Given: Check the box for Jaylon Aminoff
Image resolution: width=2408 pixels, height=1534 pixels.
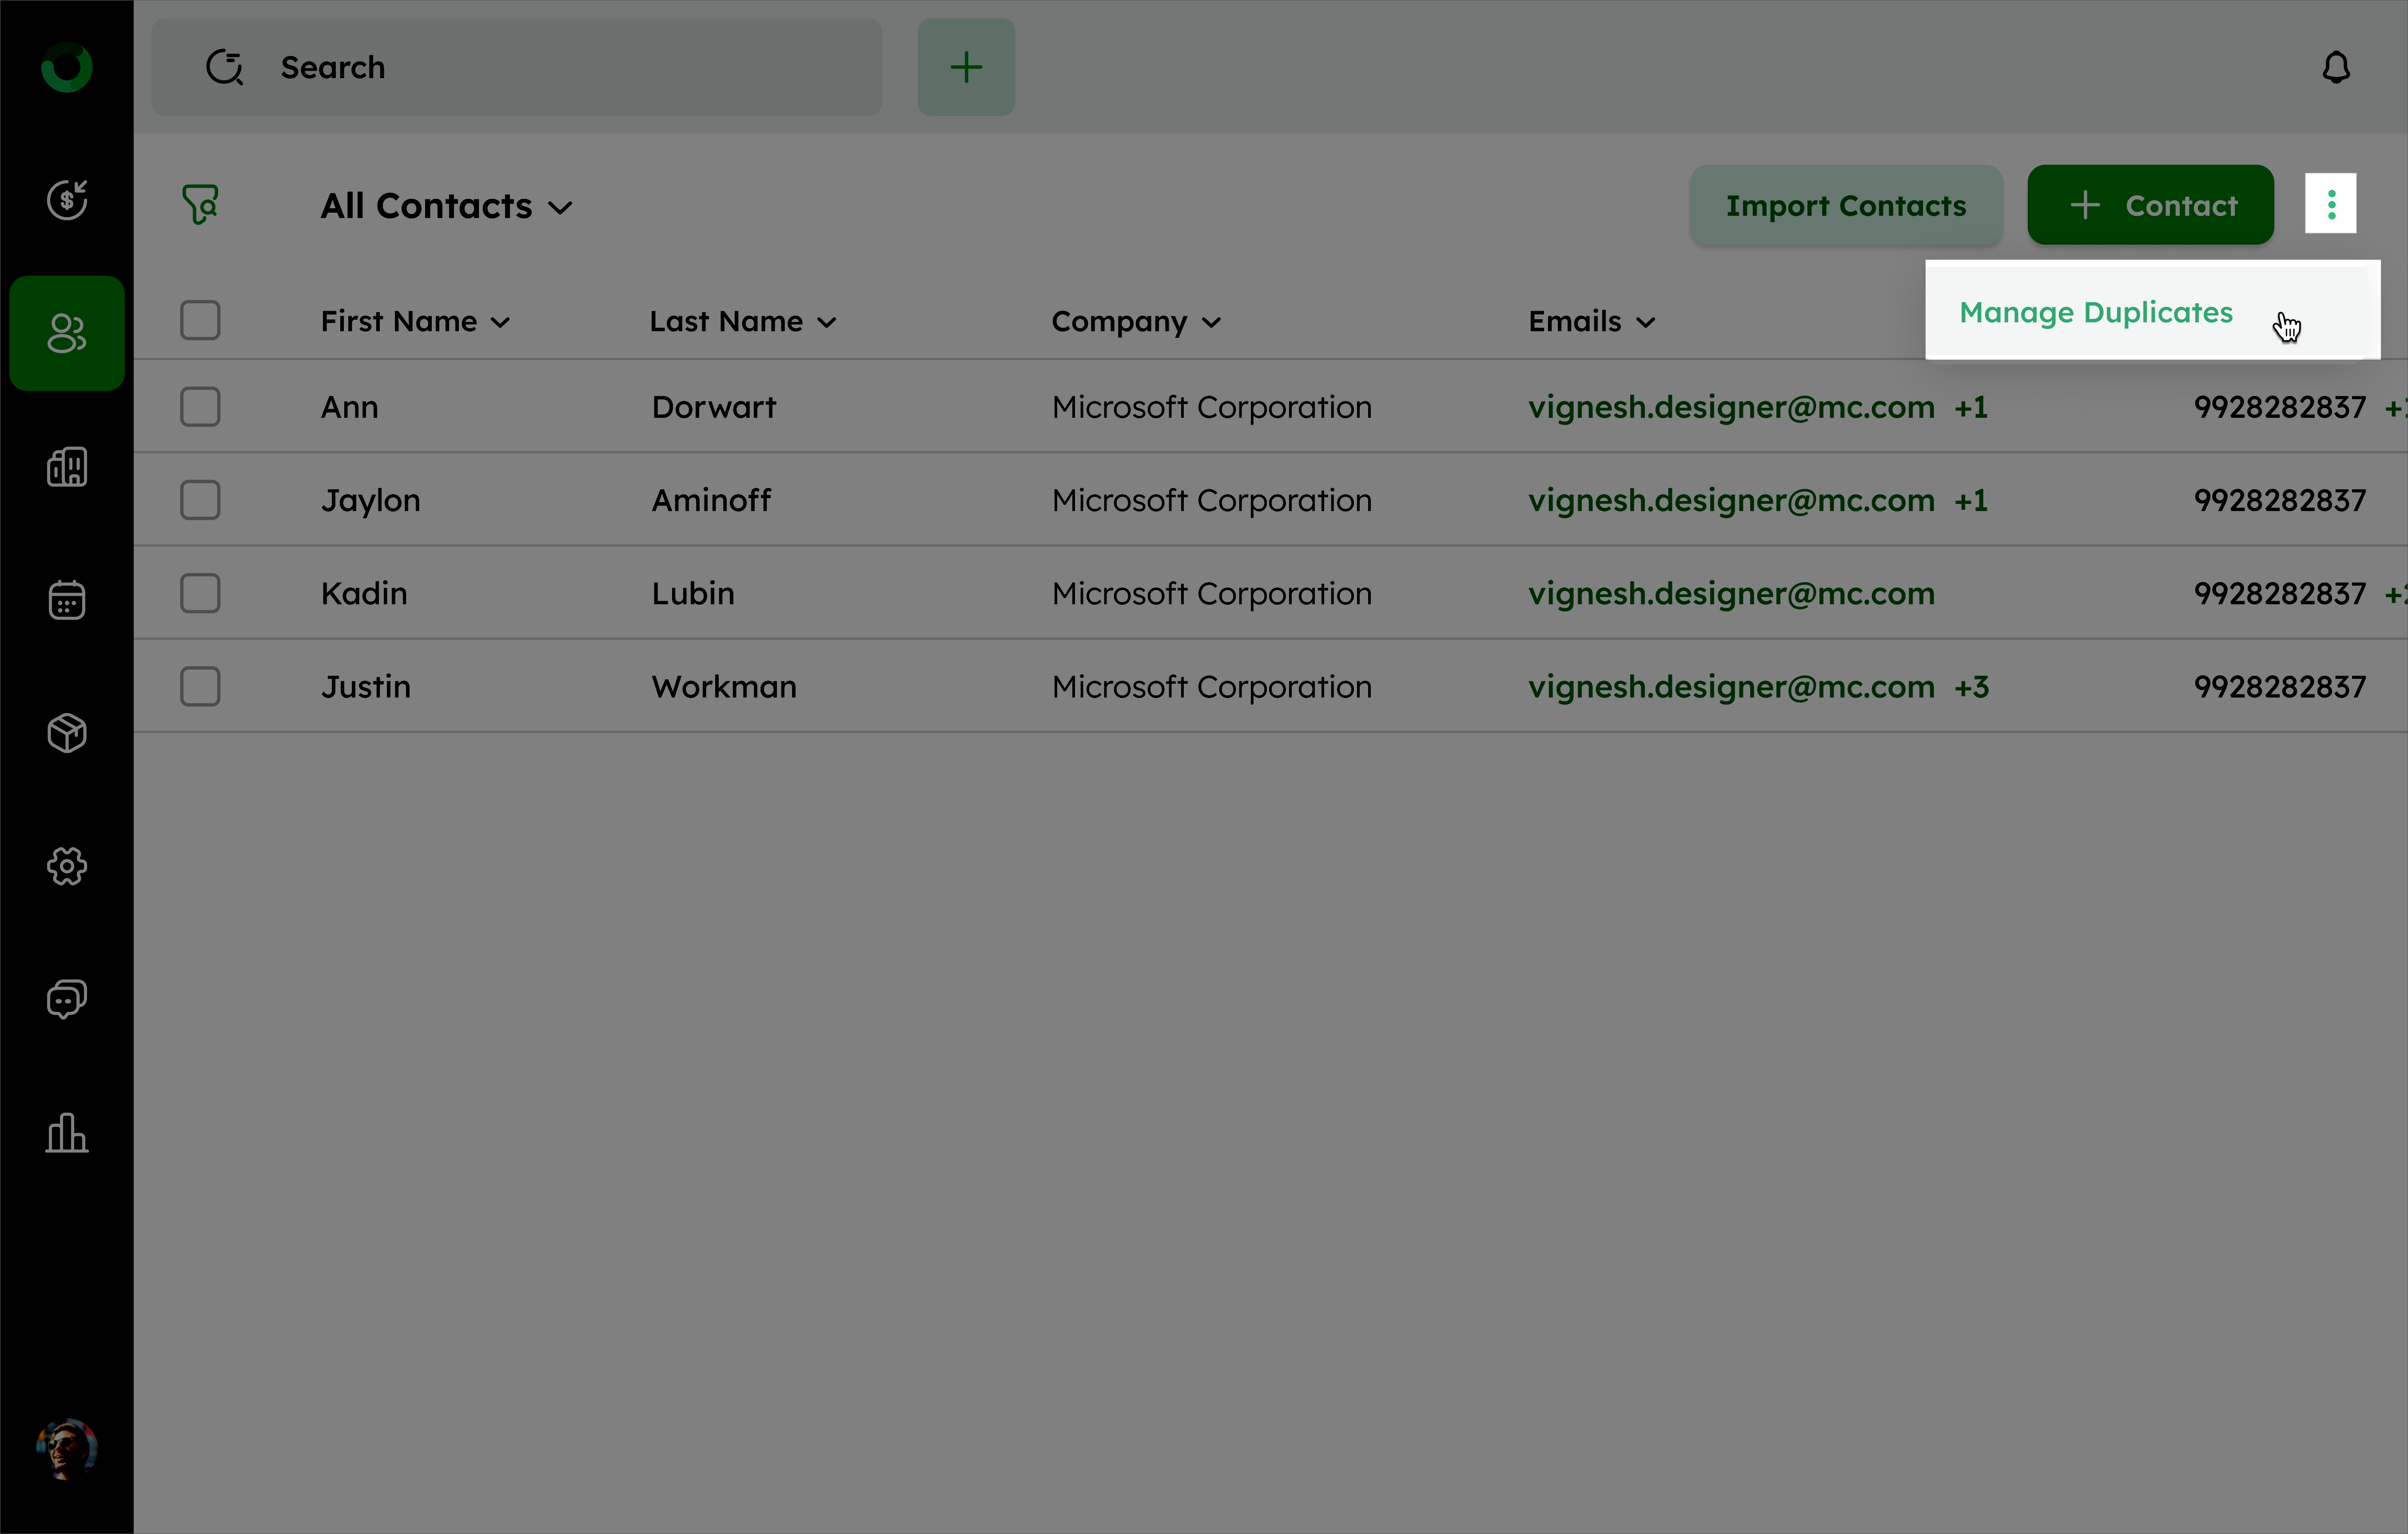Looking at the screenshot, I should pos(200,499).
